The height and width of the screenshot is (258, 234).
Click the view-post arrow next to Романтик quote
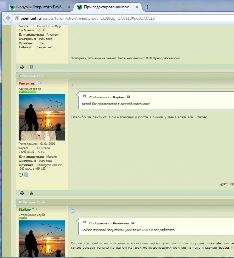[133, 223]
